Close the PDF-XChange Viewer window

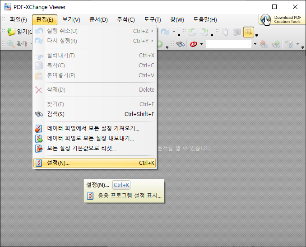tap(295, 7)
